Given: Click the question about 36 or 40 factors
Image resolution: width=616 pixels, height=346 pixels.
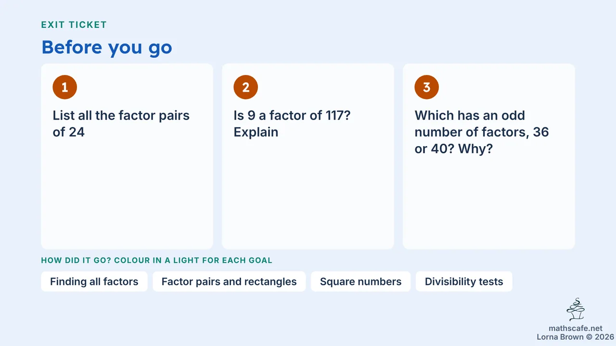Looking at the screenshot, I should pyautogui.click(x=482, y=132).
